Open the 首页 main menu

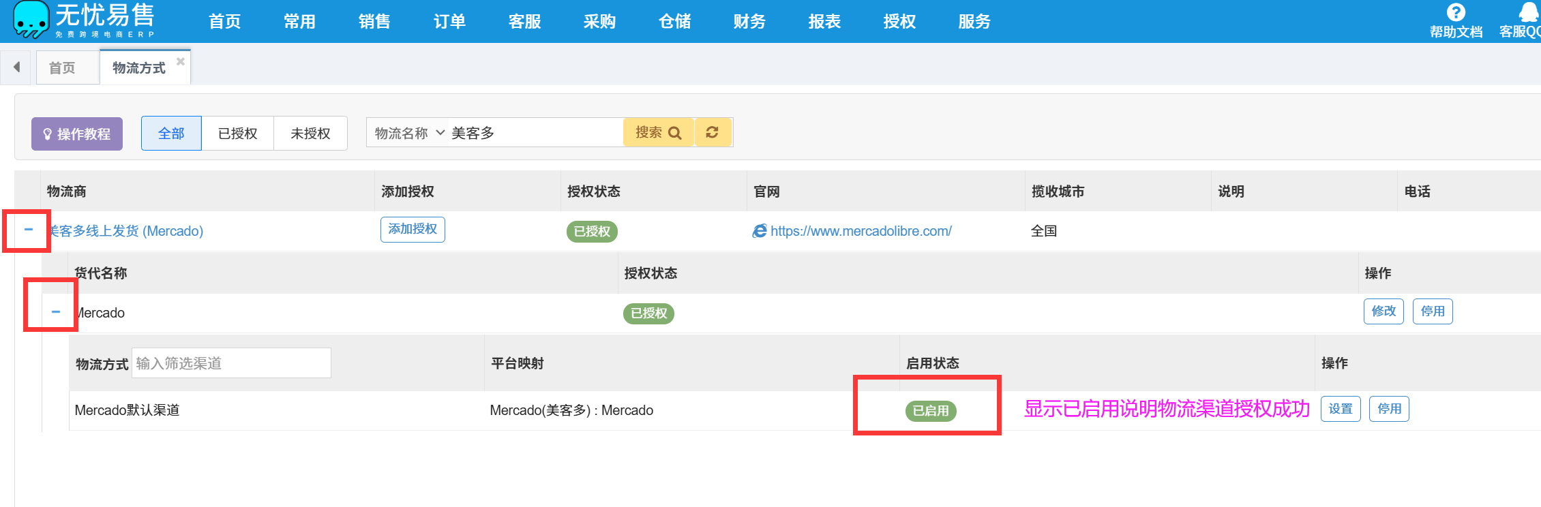[224, 22]
